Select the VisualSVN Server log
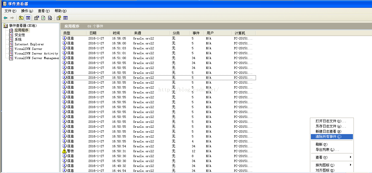This screenshot has height=173, width=372. point(28,49)
